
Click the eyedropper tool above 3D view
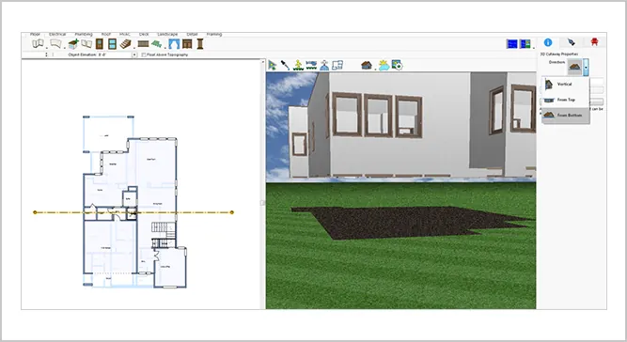click(285, 65)
